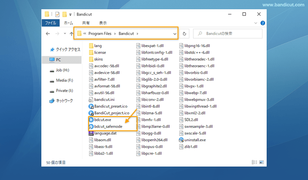Screen dimensions: 308x180
Task: Select the Bandicut_preset.ico file icon
Action: pyautogui.click(x=91, y=106)
